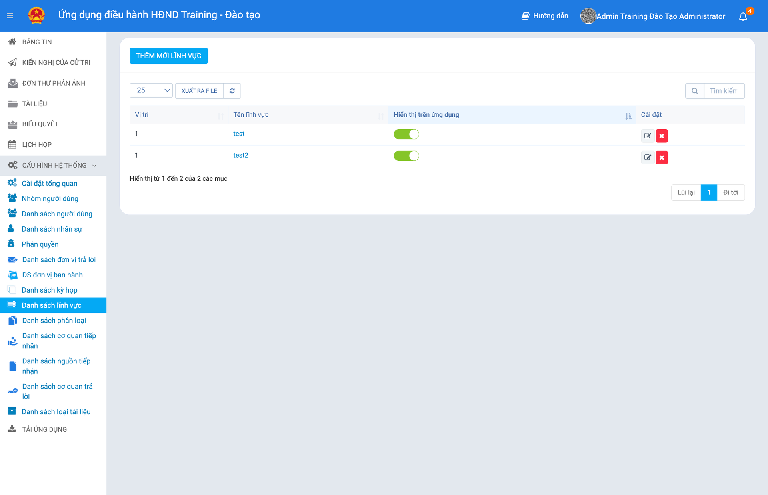Click the hamburger menu icon
Image resolution: width=768 pixels, height=495 pixels.
(x=10, y=16)
